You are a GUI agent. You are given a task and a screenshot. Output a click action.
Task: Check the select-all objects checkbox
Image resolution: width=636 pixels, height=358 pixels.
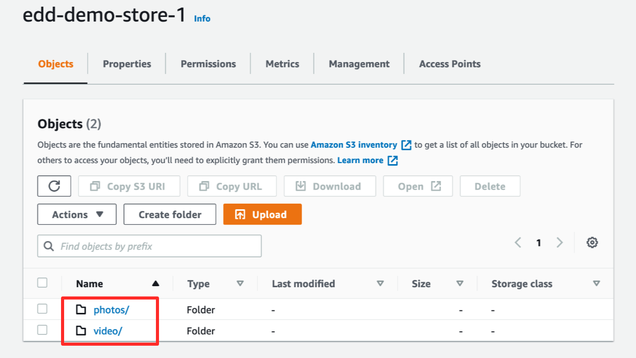[x=42, y=283]
